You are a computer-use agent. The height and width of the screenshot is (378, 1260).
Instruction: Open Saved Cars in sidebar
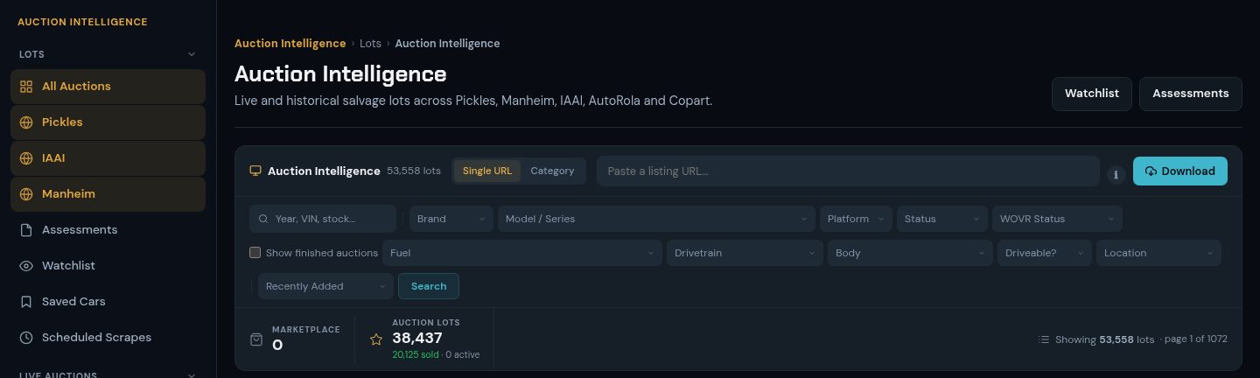(108, 302)
